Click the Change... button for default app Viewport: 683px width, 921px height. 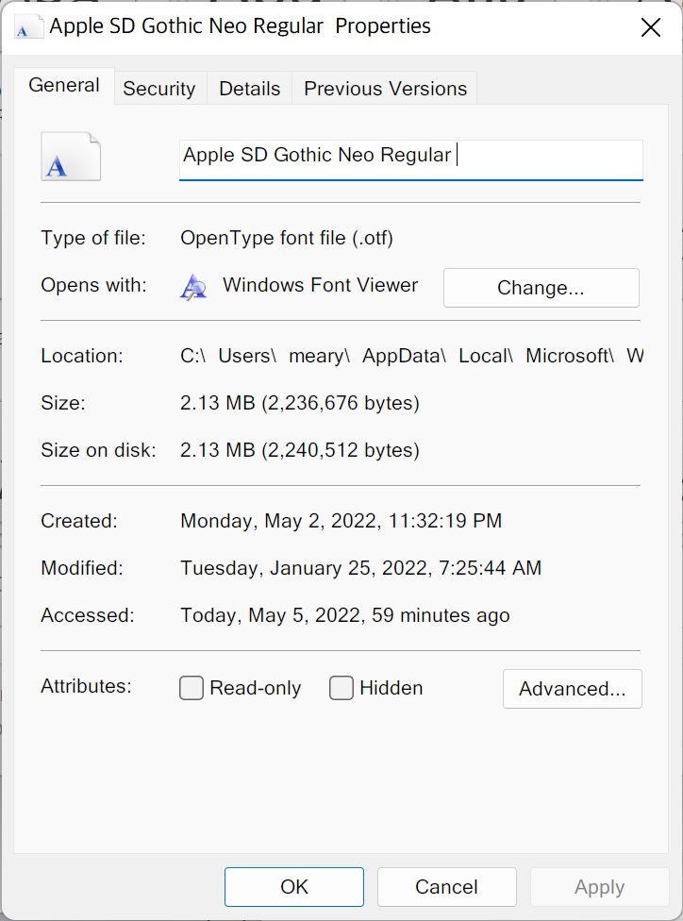541,288
